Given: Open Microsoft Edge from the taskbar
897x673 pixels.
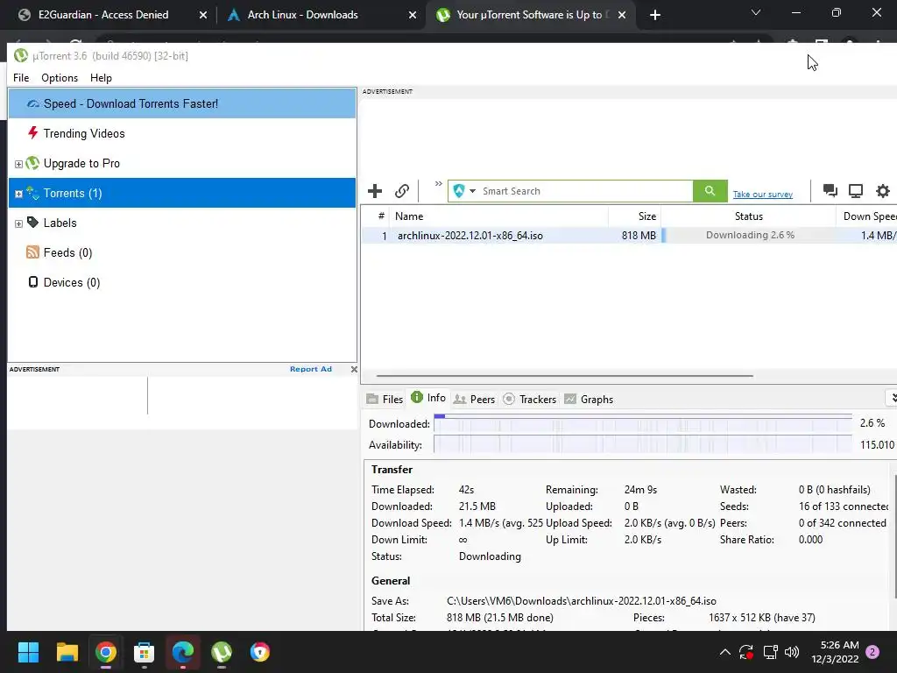Looking at the screenshot, I should [183, 652].
